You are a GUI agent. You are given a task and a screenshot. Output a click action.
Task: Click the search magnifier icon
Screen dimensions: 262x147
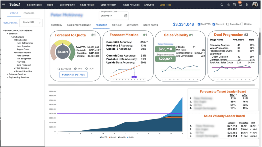click(222, 5)
